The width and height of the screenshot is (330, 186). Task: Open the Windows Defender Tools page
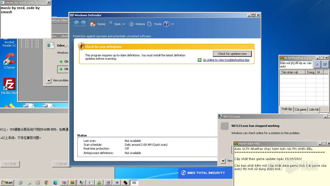[x=154, y=24]
